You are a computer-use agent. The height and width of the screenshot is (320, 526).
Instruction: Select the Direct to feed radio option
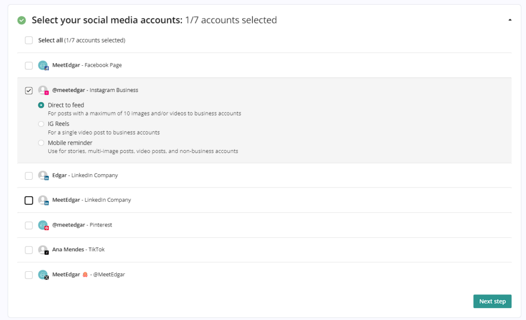point(41,105)
